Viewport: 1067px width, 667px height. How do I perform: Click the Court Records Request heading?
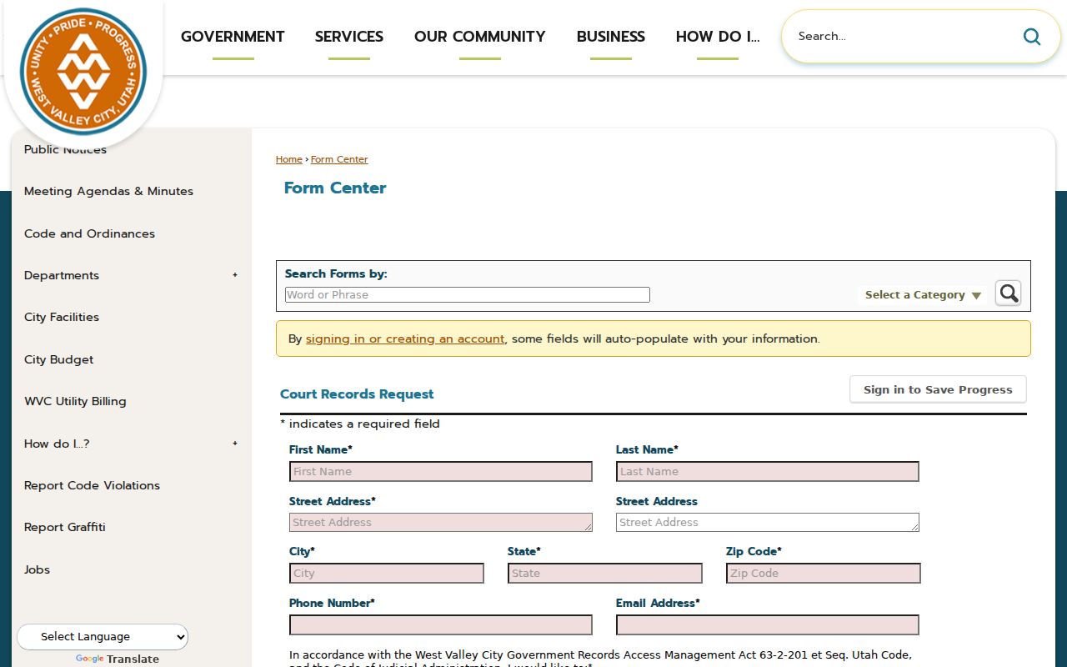pyautogui.click(x=357, y=394)
